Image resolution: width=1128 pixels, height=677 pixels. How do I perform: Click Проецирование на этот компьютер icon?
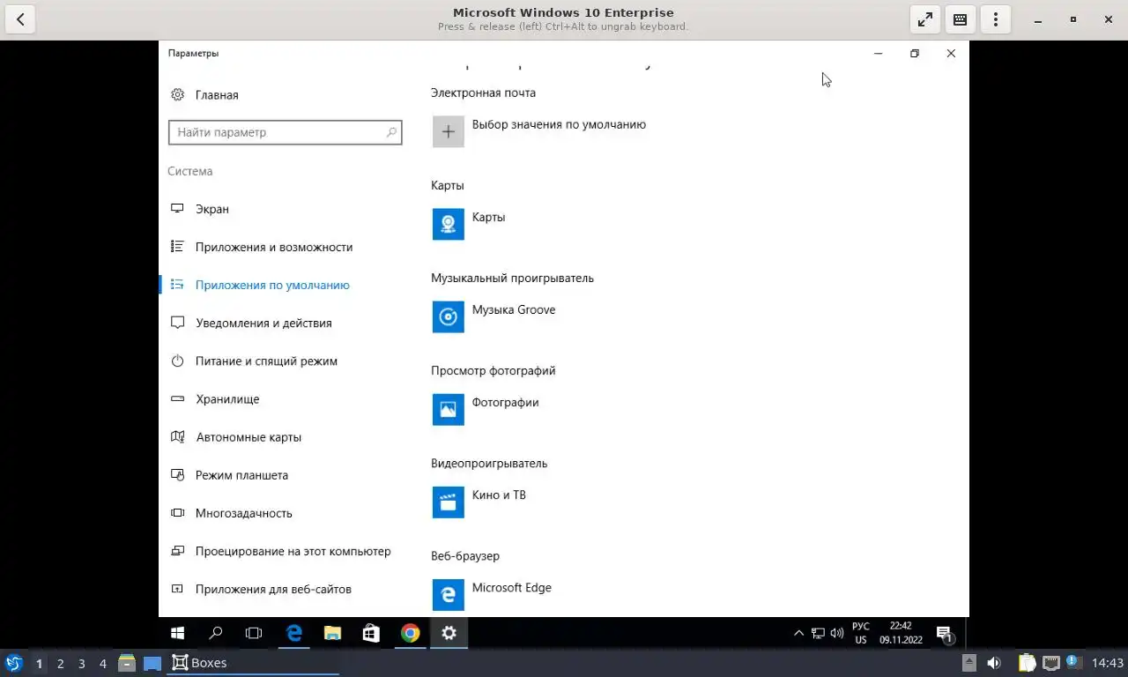coord(177,551)
